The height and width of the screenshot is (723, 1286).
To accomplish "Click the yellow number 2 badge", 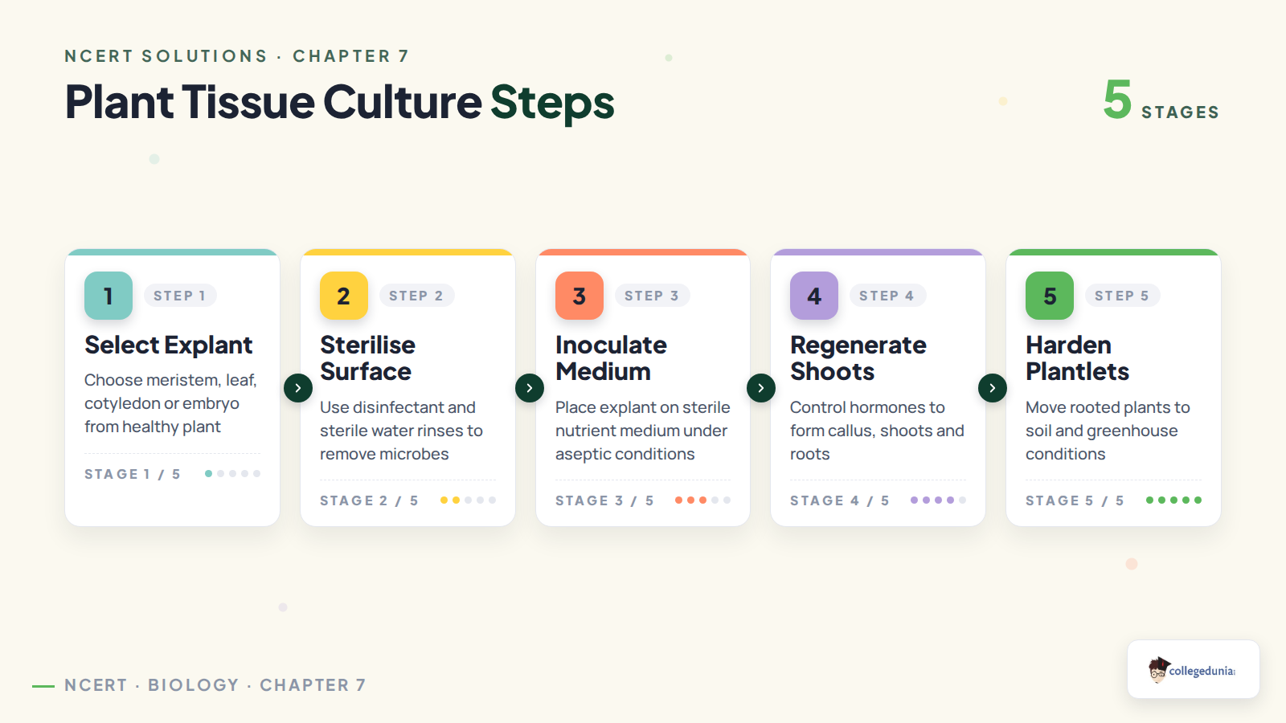I will click(344, 296).
